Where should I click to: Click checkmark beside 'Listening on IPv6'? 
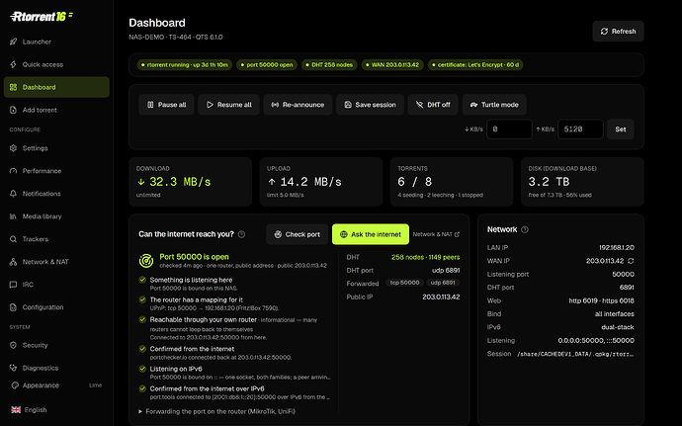(x=142, y=369)
